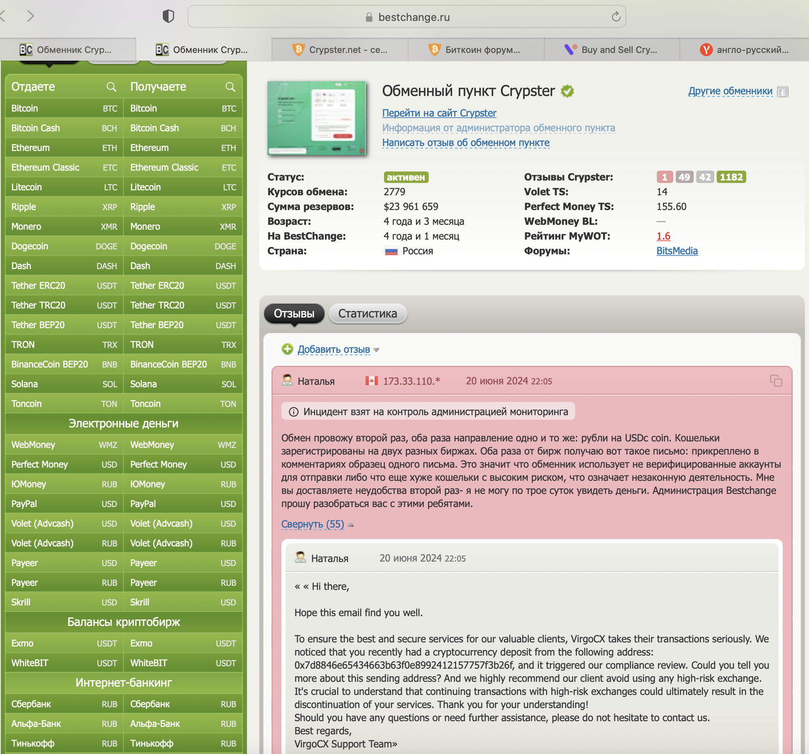809x754 pixels.
Task: Click the lock icon in the address bar
Action: (x=369, y=17)
